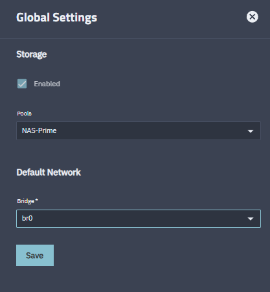Click the Bridge required field label
The image size is (270, 292).
pyautogui.click(x=27, y=201)
